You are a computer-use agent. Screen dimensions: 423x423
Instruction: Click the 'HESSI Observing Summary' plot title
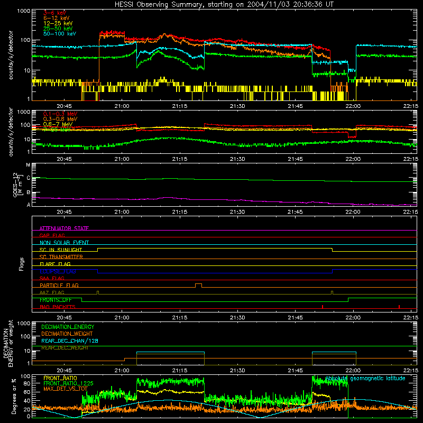(224, 5)
